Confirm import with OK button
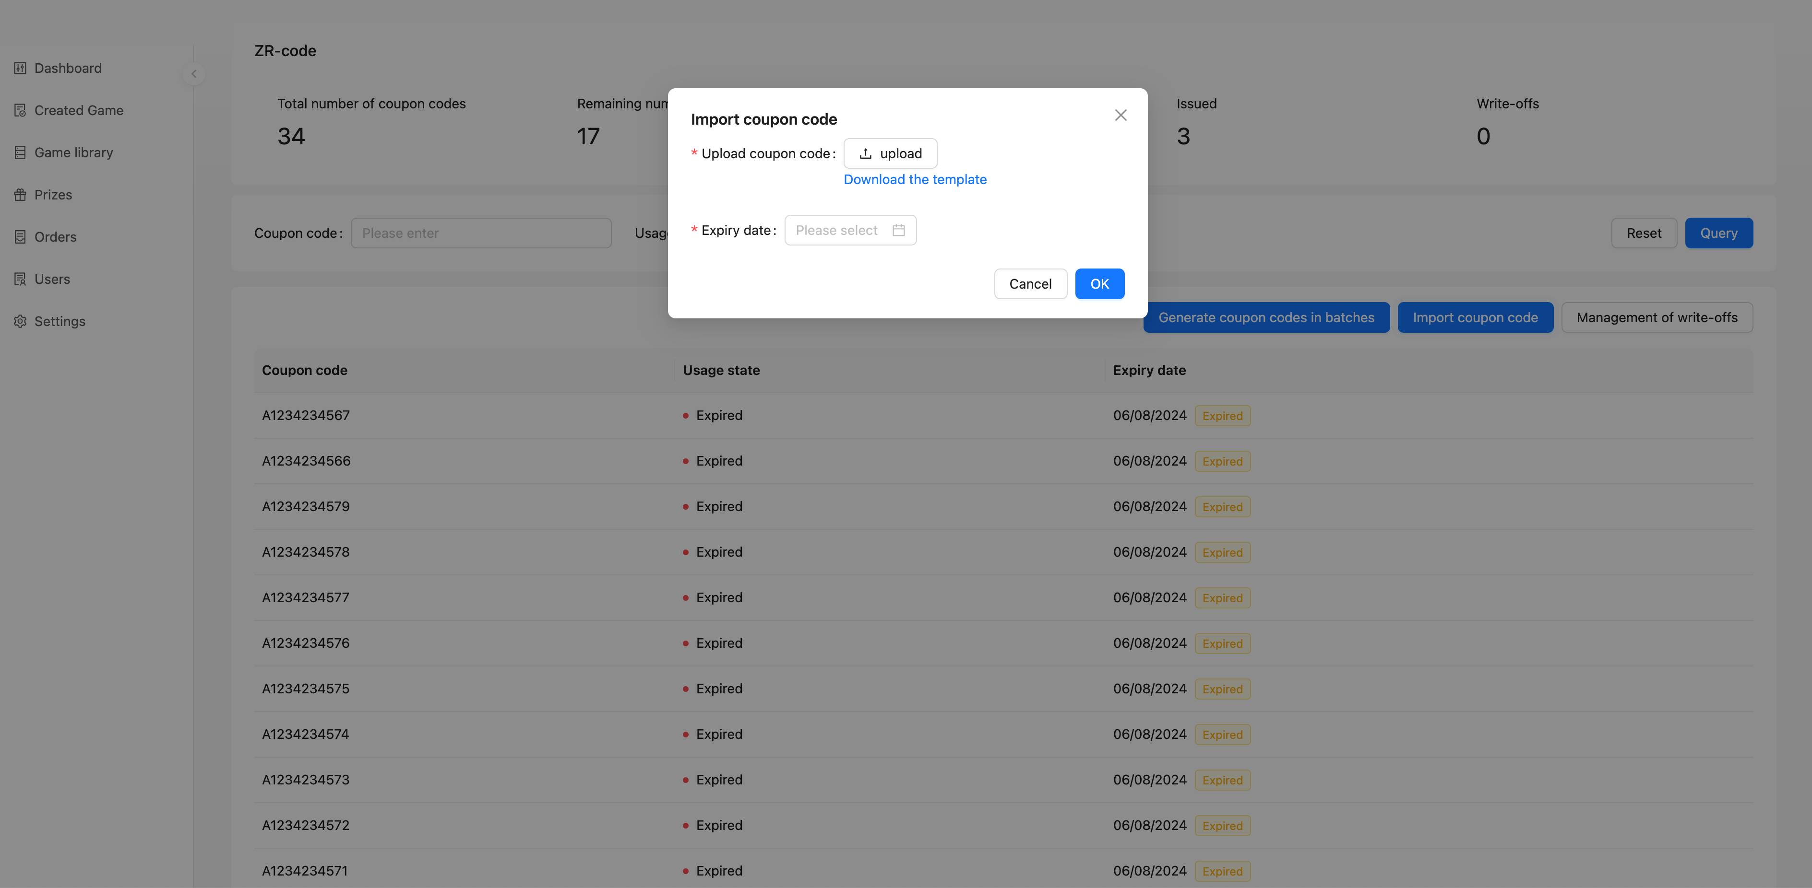The width and height of the screenshot is (1812, 888). click(x=1099, y=284)
